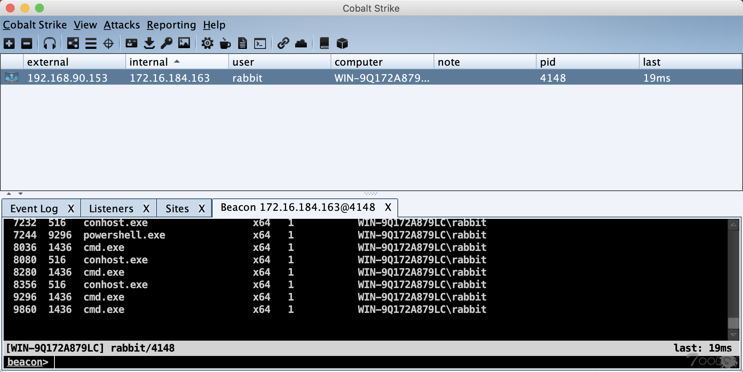Collapse bottom pane with splitter down arrow
The width and height of the screenshot is (743, 372).
click(x=20, y=194)
